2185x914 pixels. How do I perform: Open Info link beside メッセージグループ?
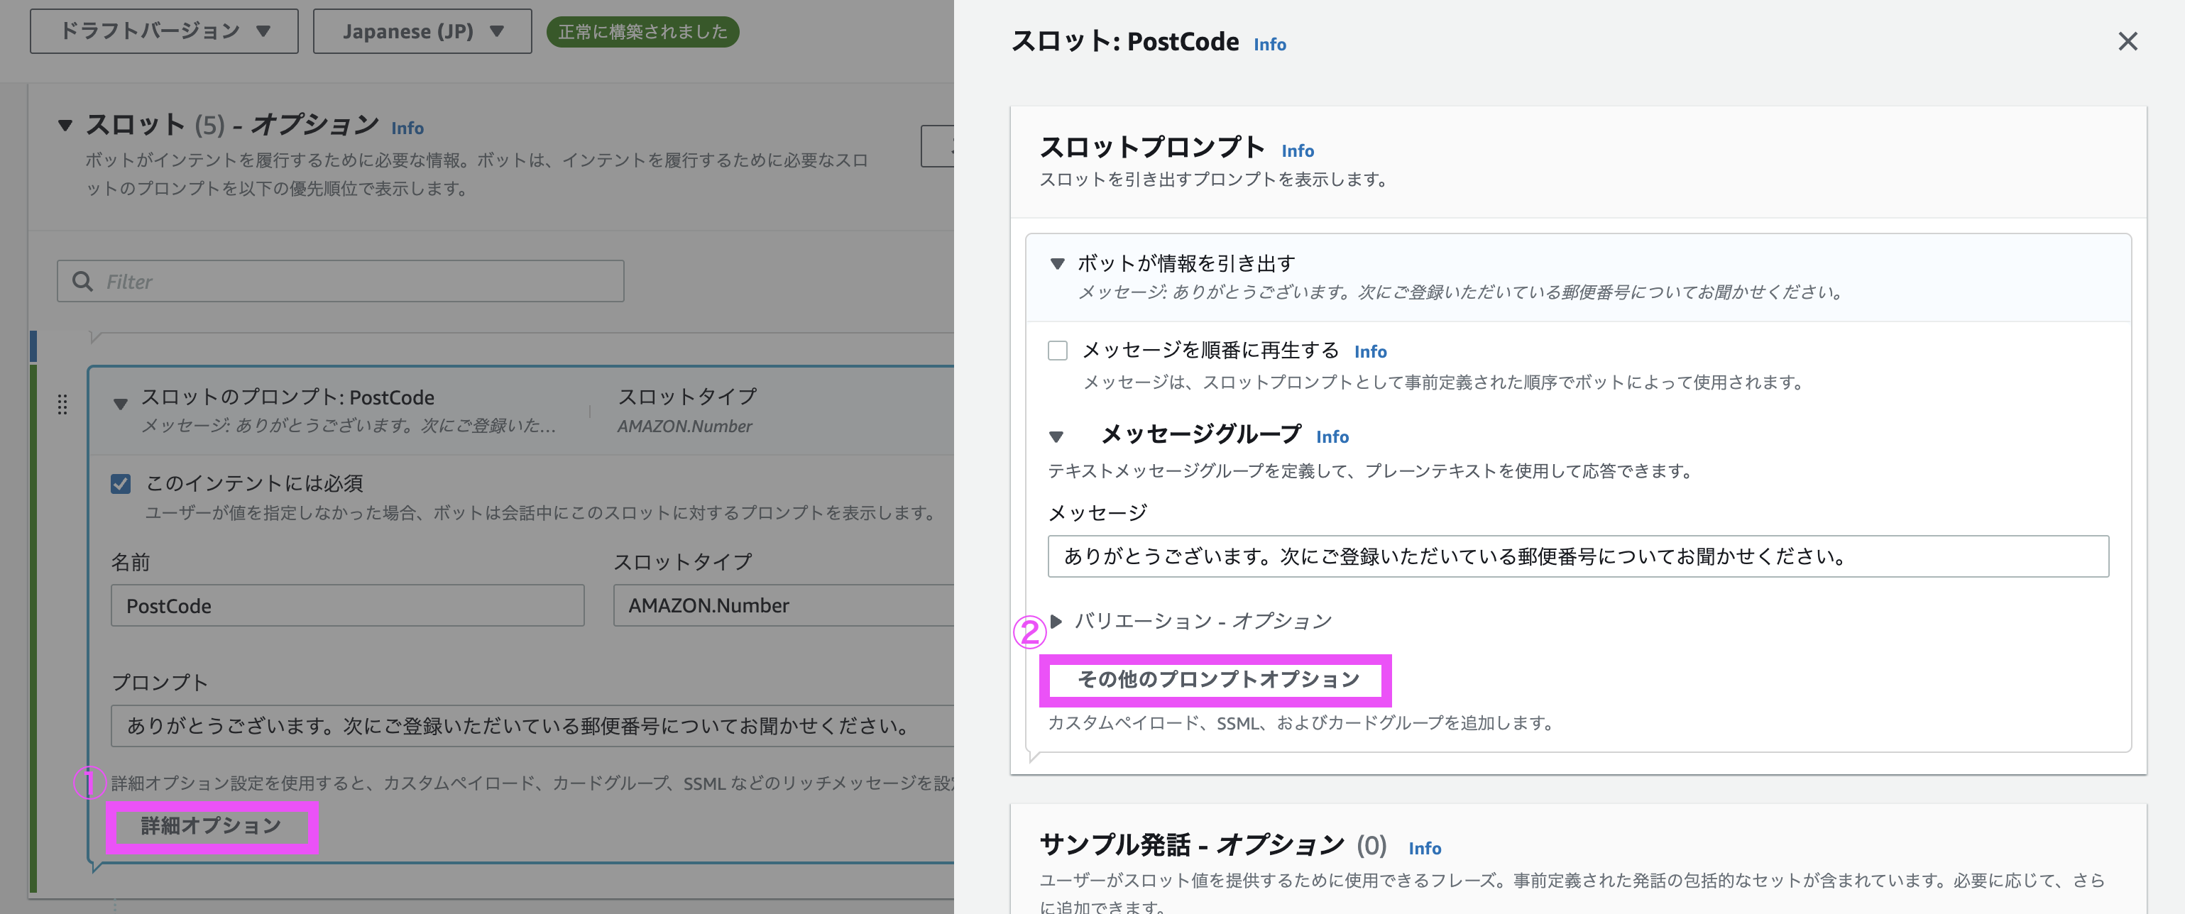(x=1332, y=436)
